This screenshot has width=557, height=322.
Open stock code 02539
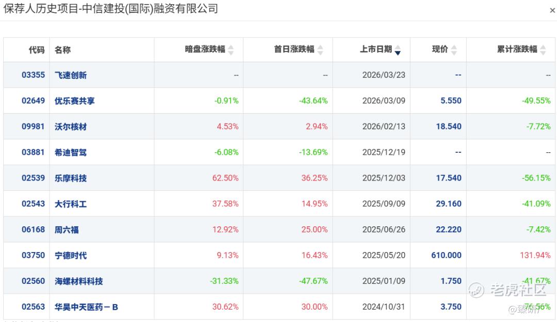click(x=33, y=178)
